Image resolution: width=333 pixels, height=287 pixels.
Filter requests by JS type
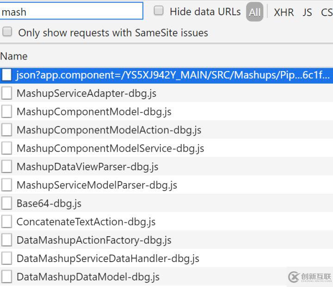tap(308, 12)
